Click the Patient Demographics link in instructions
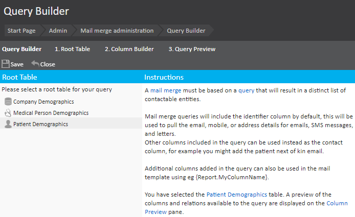 click(x=236, y=195)
